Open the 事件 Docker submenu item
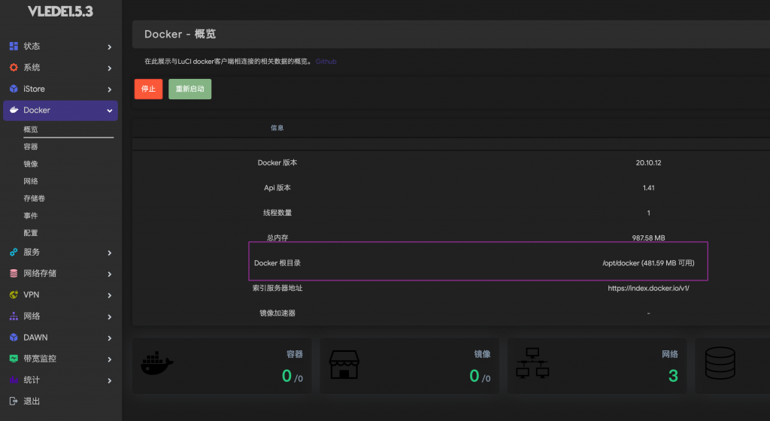Viewport: 770px width, 421px height. [30, 216]
